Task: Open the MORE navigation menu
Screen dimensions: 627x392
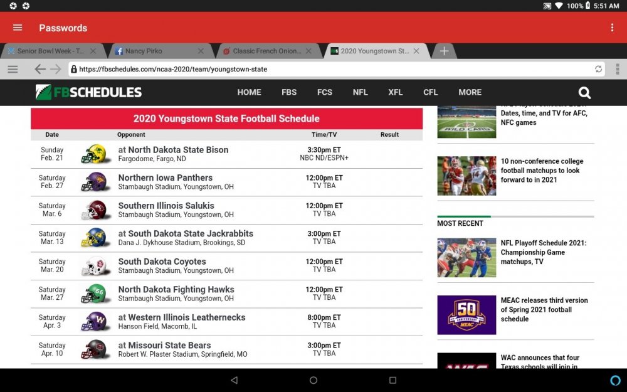Action: click(470, 92)
